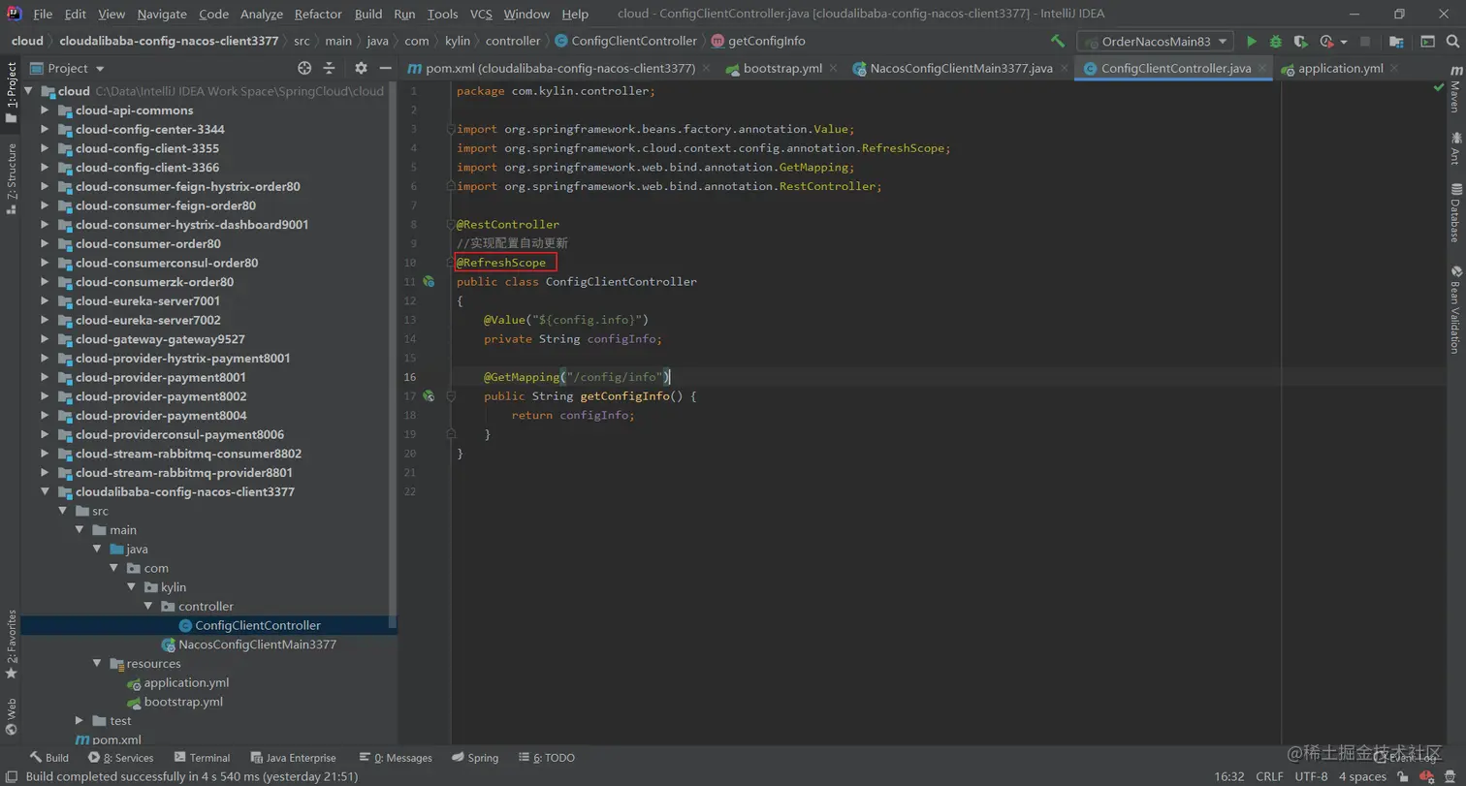Start the debug bug icon
1466x786 pixels.
point(1276,42)
